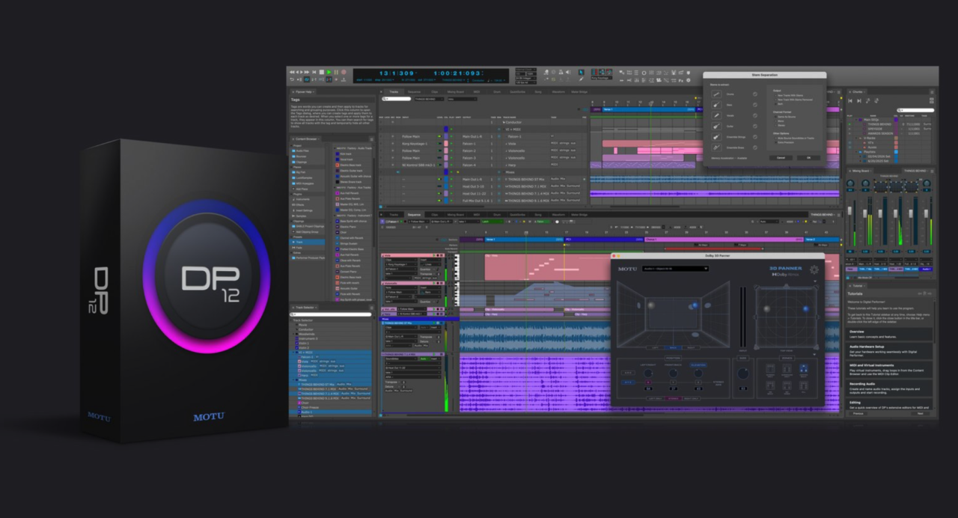Image resolution: width=958 pixels, height=518 pixels.
Task: Toggle the Drums stem checkmark
Action: 755,94
